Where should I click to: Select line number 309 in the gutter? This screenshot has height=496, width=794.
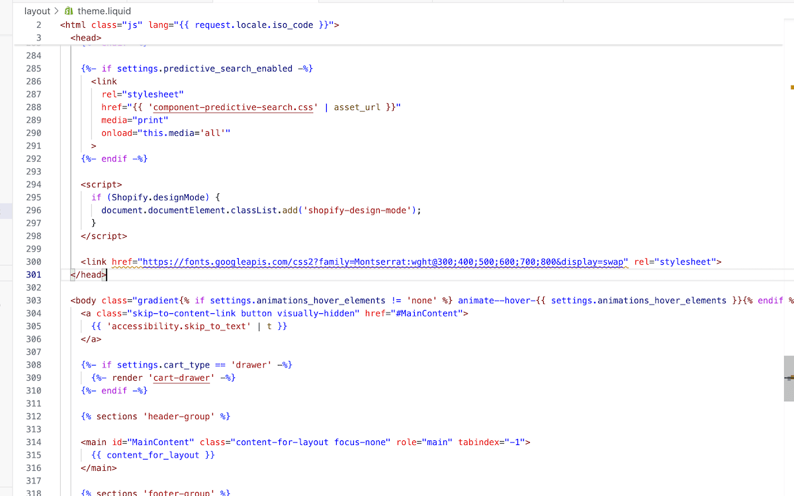click(34, 377)
